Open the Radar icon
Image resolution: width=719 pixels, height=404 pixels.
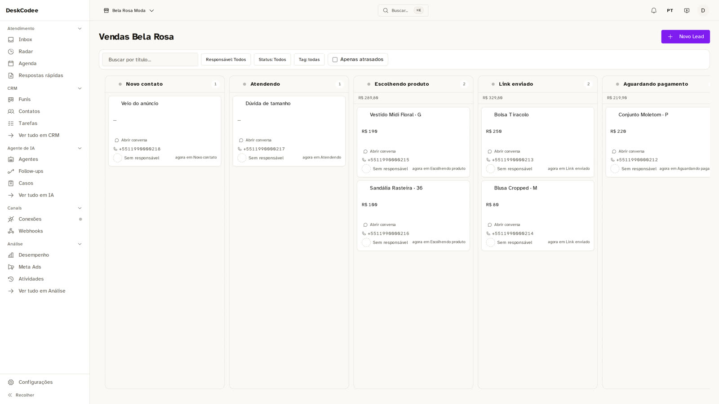click(x=11, y=52)
